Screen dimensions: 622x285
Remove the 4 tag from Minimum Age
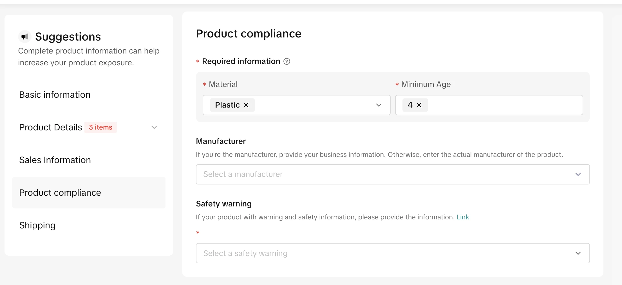(x=419, y=105)
